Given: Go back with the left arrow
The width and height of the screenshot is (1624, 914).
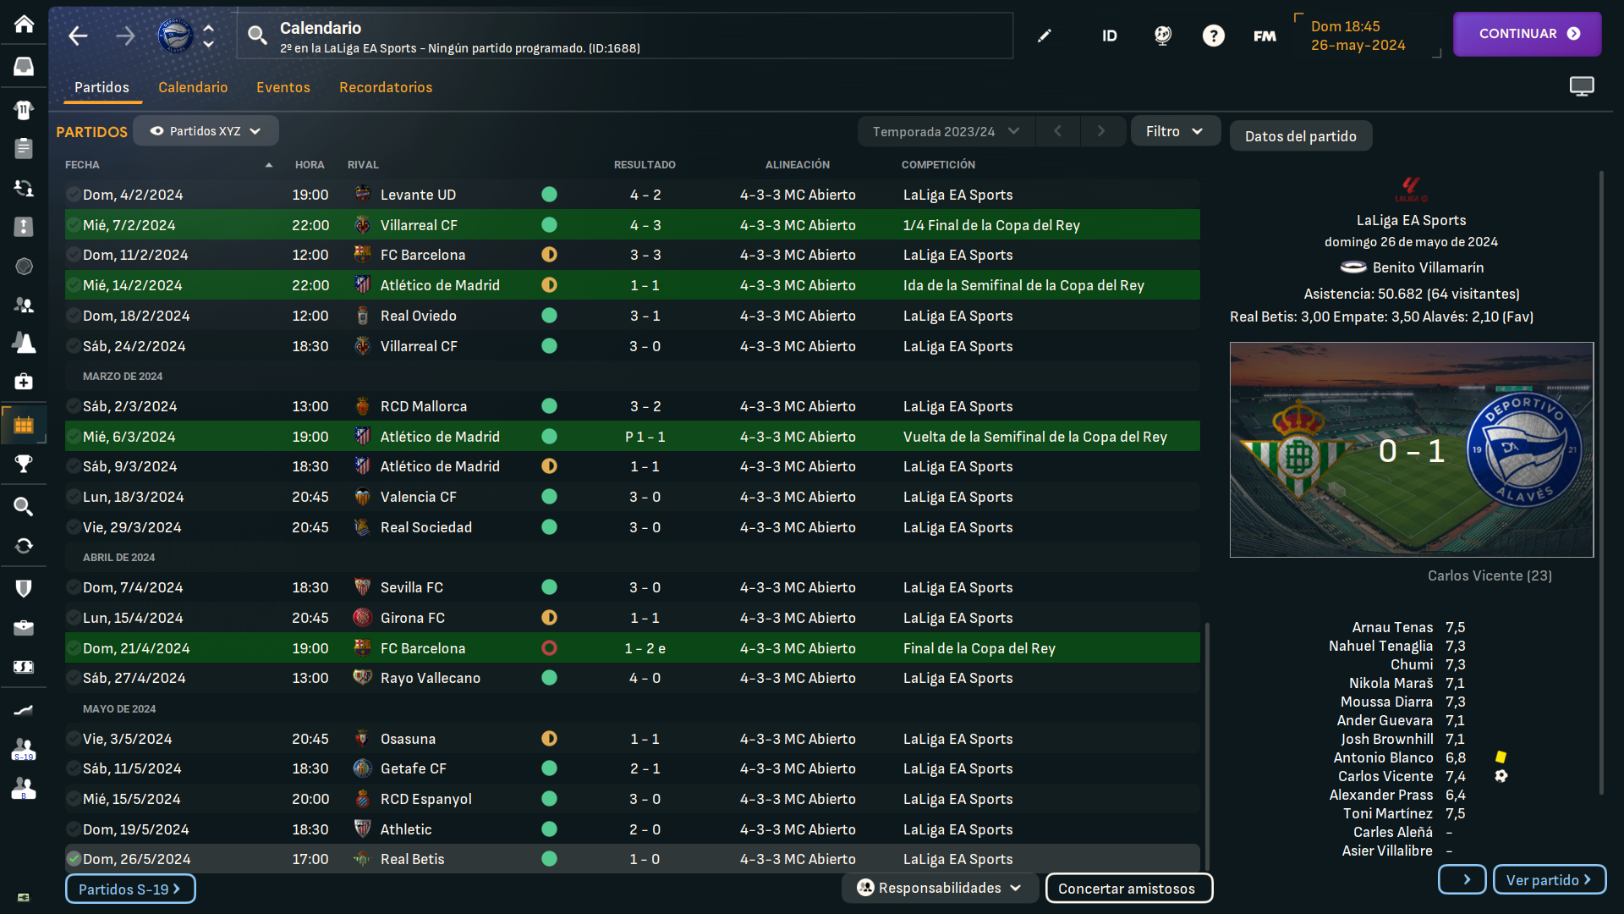Looking at the screenshot, I should click(x=78, y=36).
